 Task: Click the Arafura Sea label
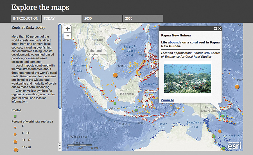[194, 124]
